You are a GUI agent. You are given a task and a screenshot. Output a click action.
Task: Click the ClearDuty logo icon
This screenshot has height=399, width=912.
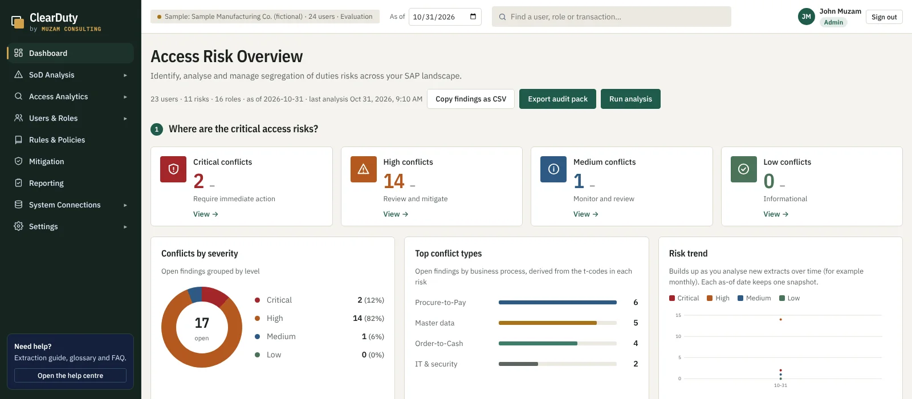click(18, 22)
